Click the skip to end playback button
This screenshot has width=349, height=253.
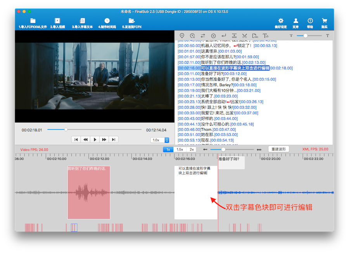coord(113,140)
